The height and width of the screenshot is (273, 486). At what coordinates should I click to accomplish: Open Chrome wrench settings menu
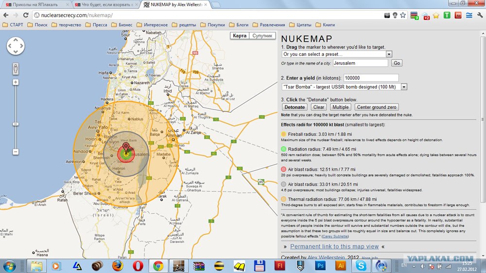click(480, 15)
